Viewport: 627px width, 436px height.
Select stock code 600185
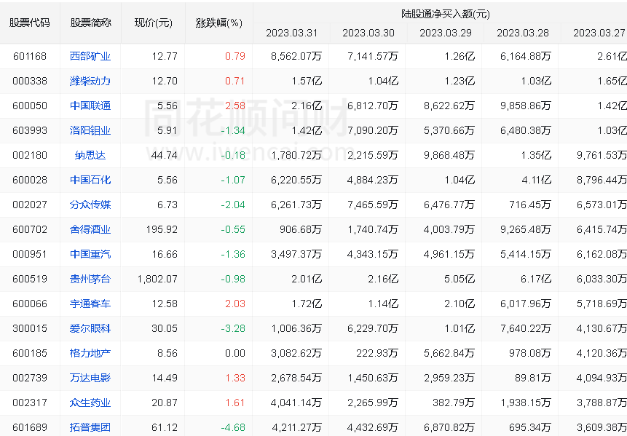click(x=30, y=353)
